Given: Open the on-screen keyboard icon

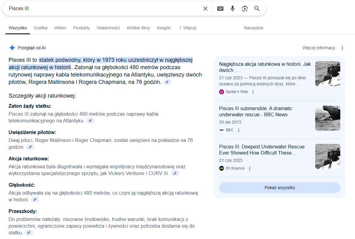Looking at the screenshot, I should tap(220, 9).
